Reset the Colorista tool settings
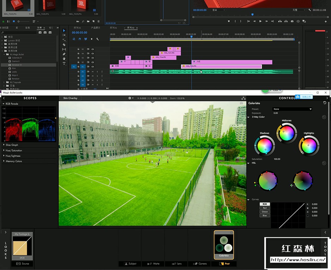The width and height of the screenshot is (331, 270). pyautogui.click(x=325, y=103)
